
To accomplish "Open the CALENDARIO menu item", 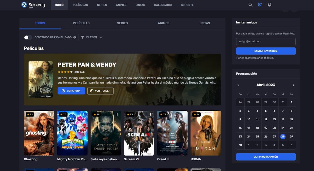I will coord(163,5).
